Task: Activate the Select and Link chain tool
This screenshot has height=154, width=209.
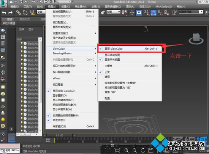Action: pos(18,13)
